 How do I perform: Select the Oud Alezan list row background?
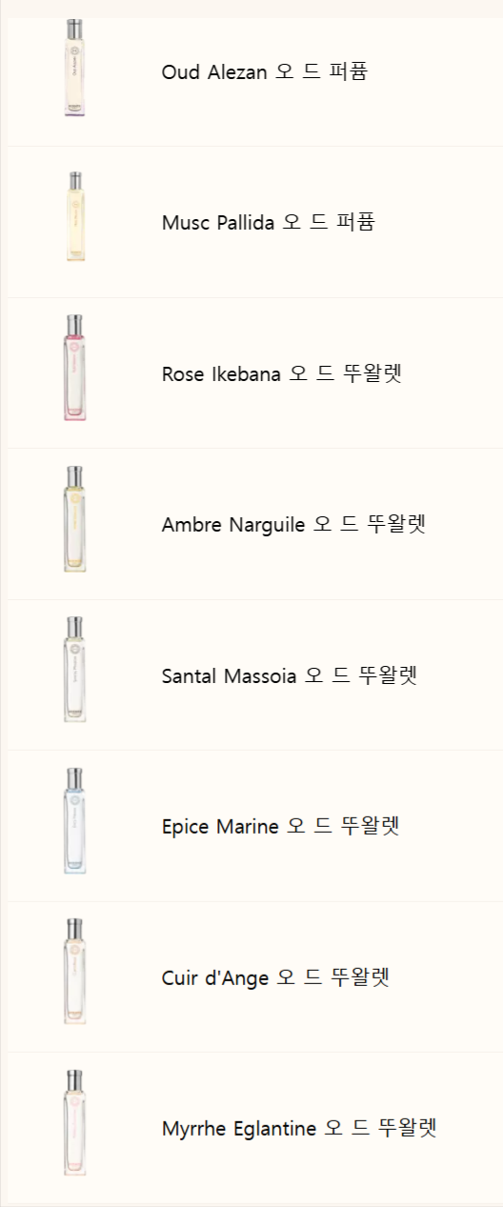click(436, 74)
